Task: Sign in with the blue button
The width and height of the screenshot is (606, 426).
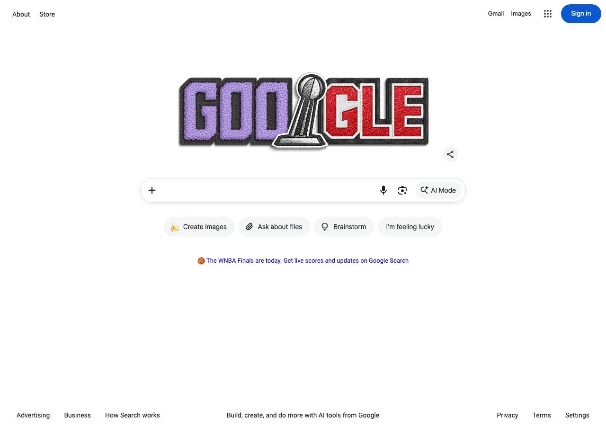Action: pyautogui.click(x=581, y=14)
